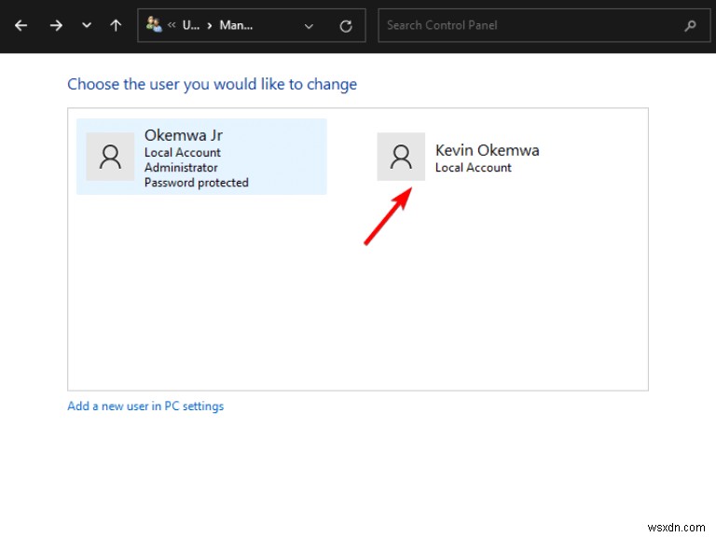
Task: Open the recent locations dropdown chevron
Action: tap(87, 25)
